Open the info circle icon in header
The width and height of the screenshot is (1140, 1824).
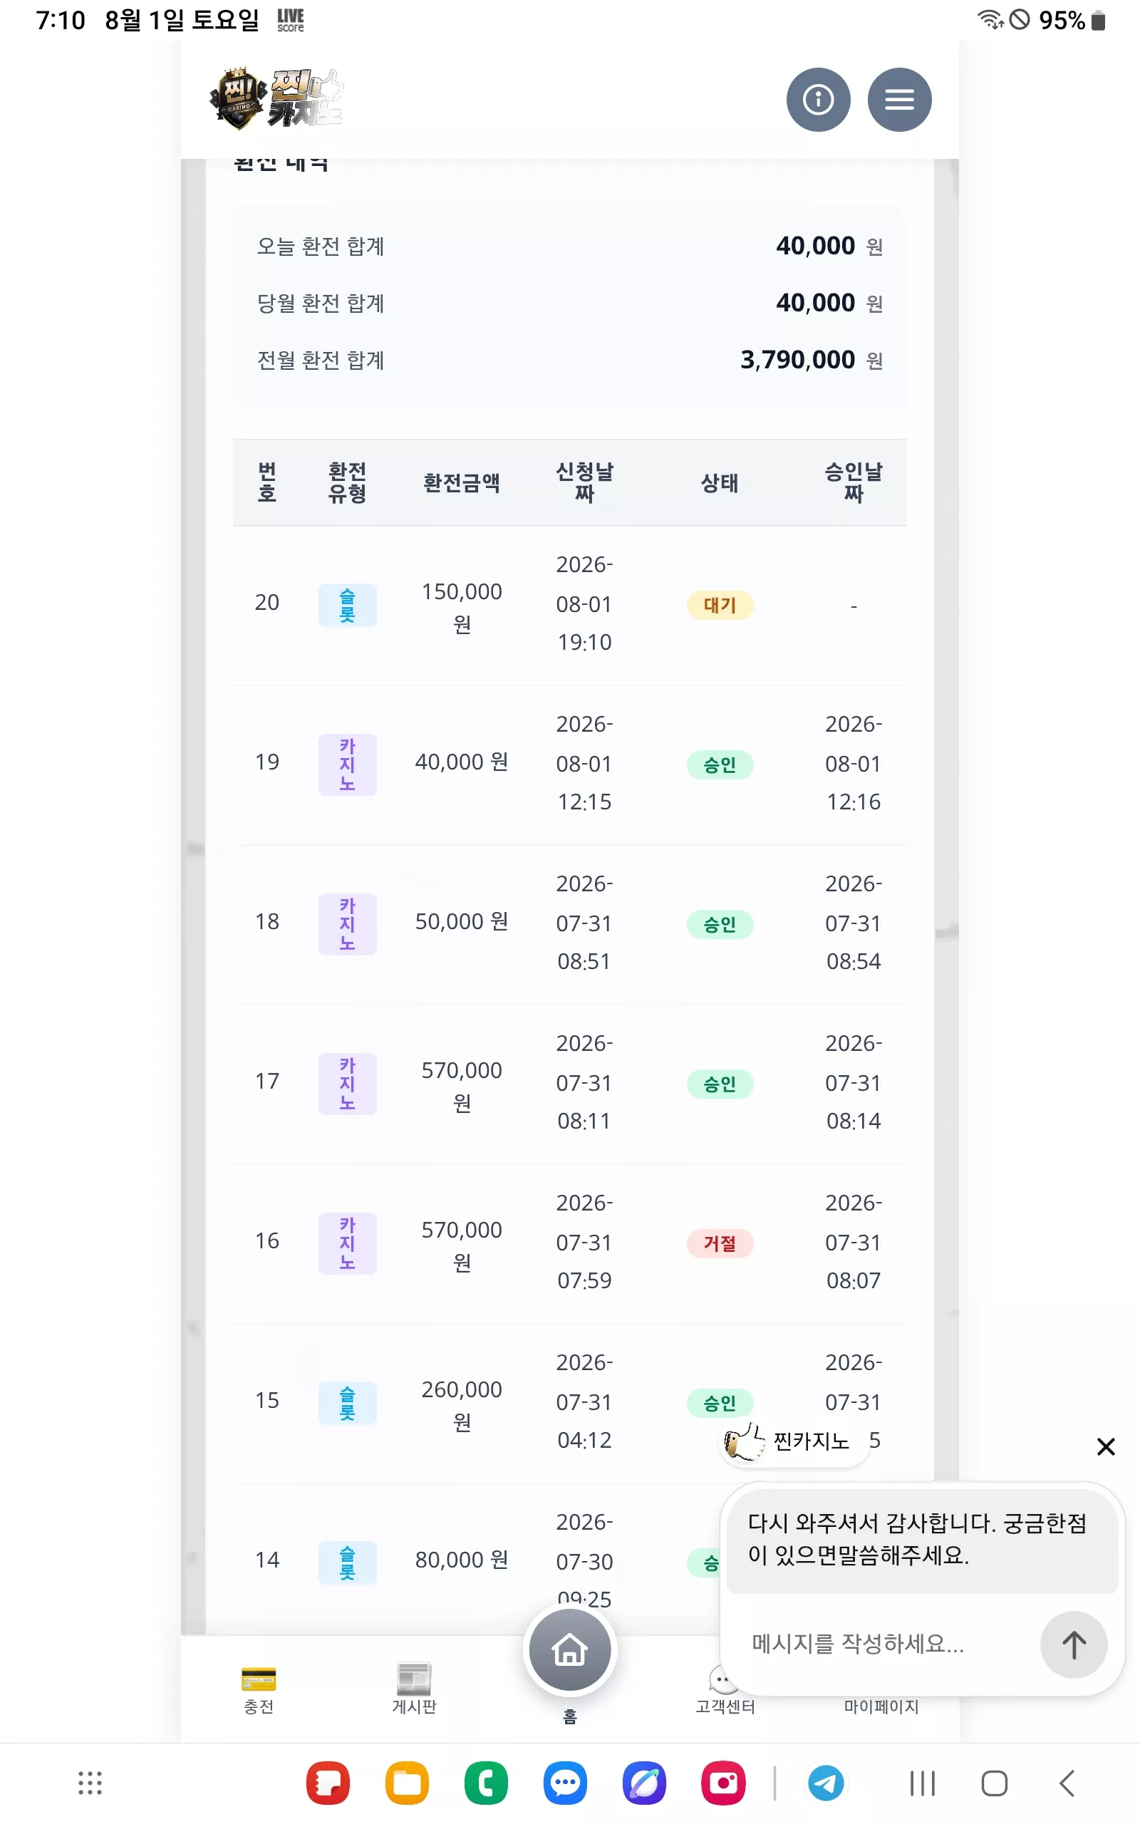pos(818,100)
